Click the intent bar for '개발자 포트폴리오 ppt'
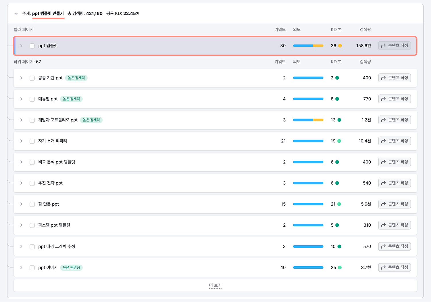Image resolution: width=431 pixels, height=302 pixels. click(308, 120)
